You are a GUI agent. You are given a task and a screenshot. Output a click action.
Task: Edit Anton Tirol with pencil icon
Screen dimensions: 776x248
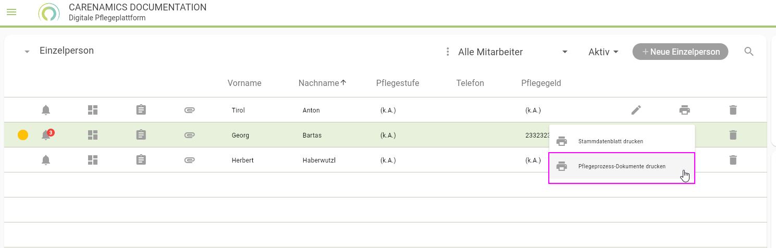click(x=636, y=110)
